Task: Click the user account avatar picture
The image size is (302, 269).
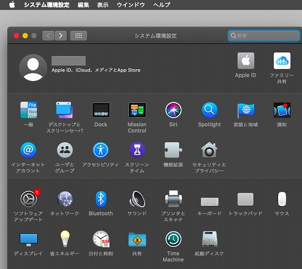Action: click(33, 68)
